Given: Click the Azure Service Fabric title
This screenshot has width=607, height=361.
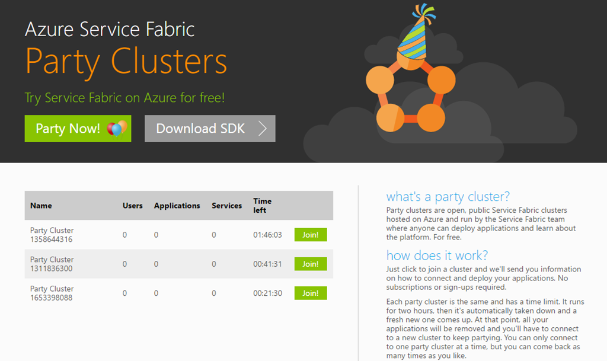Looking at the screenshot, I should 110,30.
